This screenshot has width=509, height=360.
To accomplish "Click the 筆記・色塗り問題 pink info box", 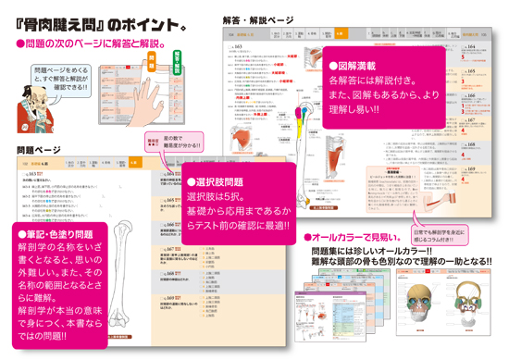I will [x=60, y=285].
